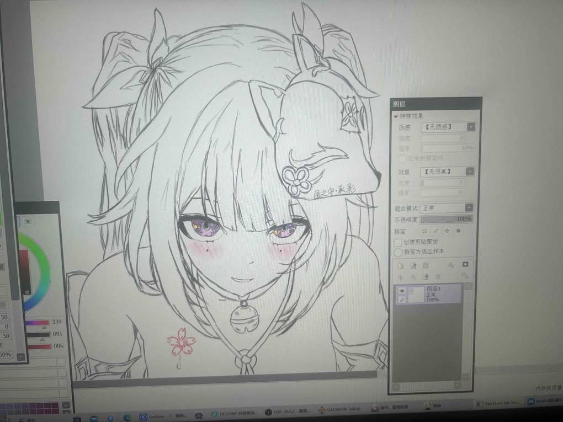
Task: Adjust the 不透明度 opacity slider
Action: (447, 219)
